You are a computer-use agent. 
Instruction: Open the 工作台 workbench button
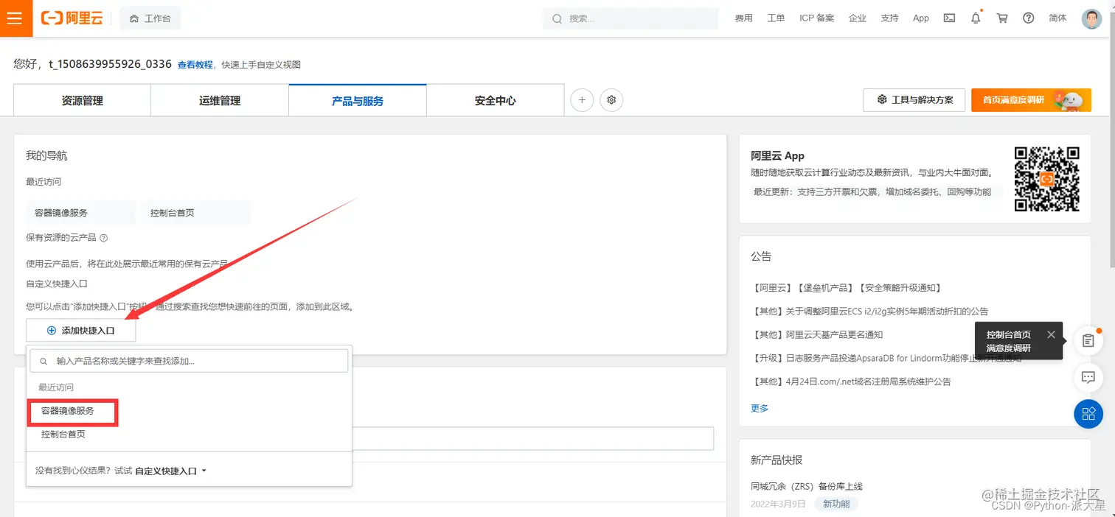pyautogui.click(x=150, y=18)
